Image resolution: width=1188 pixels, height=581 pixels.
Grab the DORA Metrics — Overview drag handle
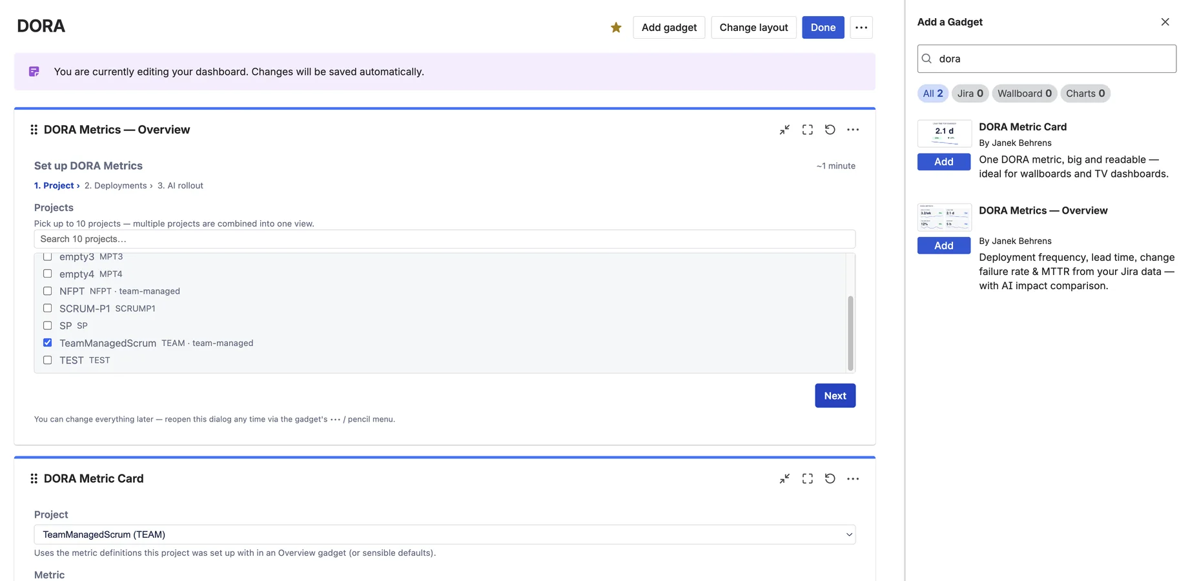(x=34, y=130)
